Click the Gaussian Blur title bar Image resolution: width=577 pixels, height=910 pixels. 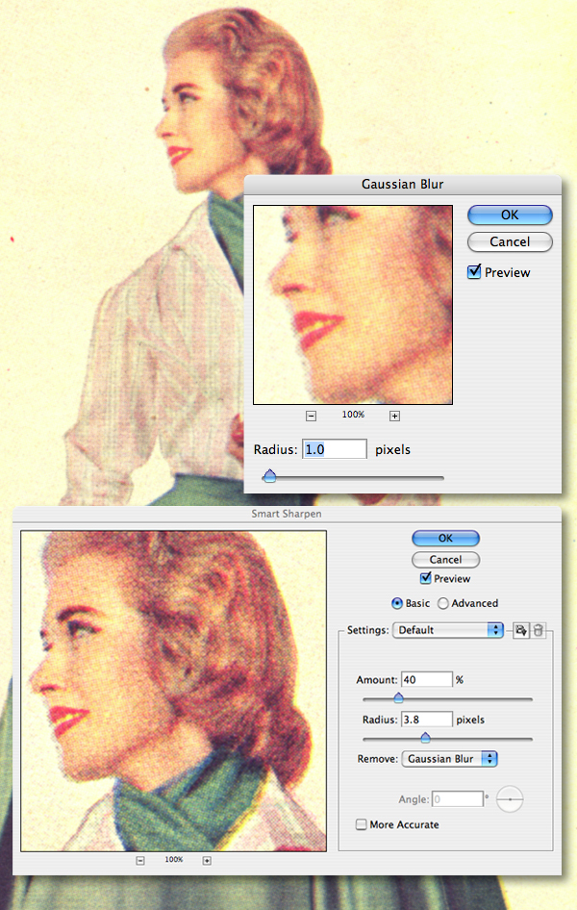tap(402, 185)
